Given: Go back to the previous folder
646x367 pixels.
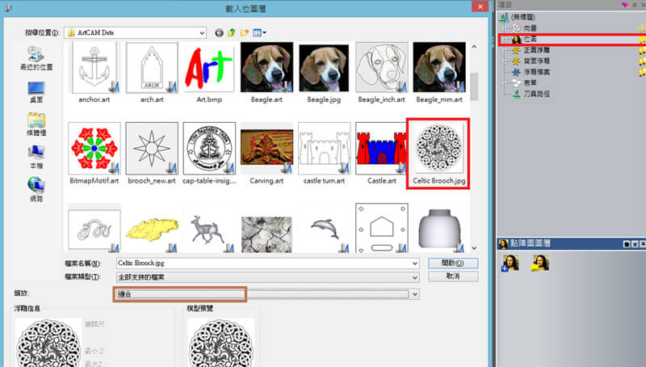Looking at the screenshot, I should point(219,32).
